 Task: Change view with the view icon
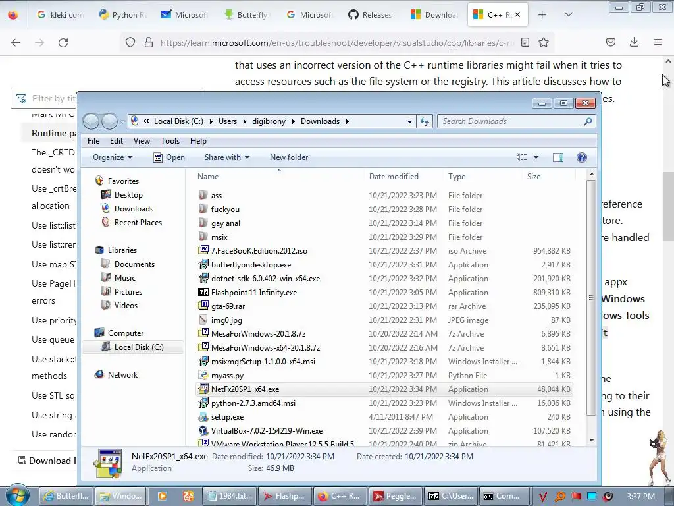point(521,157)
